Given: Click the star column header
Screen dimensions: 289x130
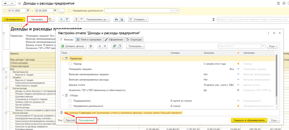Looking at the screenshot, I should [238, 53].
